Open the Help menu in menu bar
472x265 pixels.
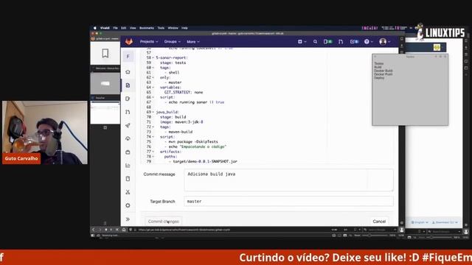point(184,28)
